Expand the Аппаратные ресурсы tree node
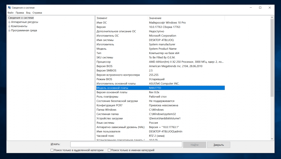Image resolution: width=281 pixels, height=159 pixels. [9, 22]
